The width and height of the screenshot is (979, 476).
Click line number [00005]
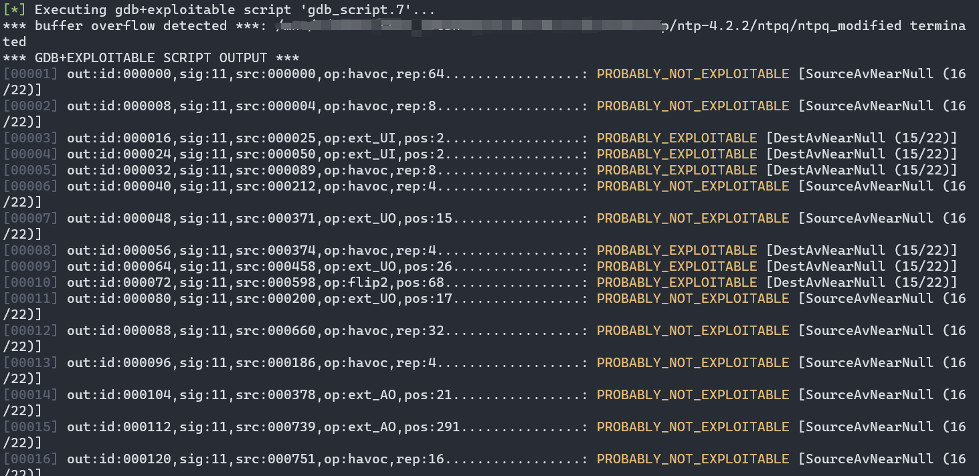31,170
